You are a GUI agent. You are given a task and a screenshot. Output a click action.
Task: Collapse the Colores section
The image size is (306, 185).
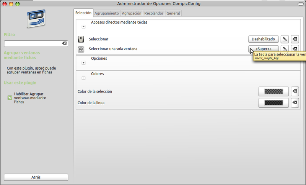click(x=83, y=78)
